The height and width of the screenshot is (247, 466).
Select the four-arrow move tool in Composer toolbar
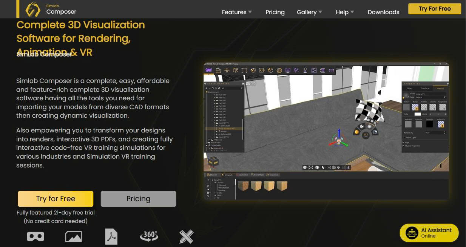(227, 70)
